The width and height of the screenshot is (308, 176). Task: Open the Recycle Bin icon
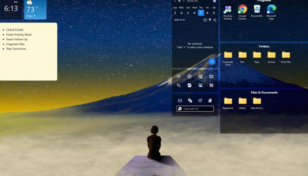(257, 11)
